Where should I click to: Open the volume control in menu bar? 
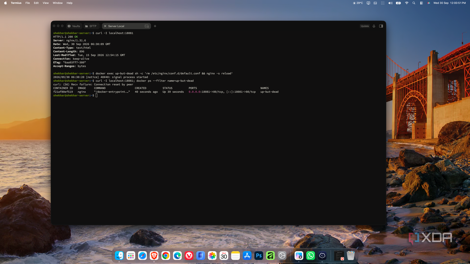390,3
